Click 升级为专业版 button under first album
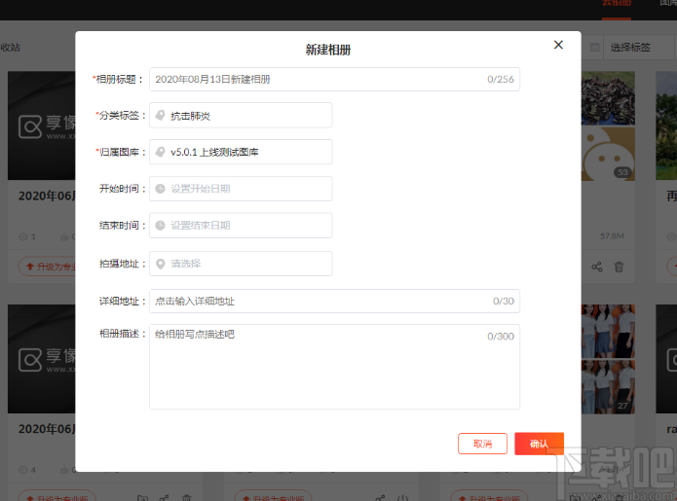The height and width of the screenshot is (501, 677). (x=47, y=267)
